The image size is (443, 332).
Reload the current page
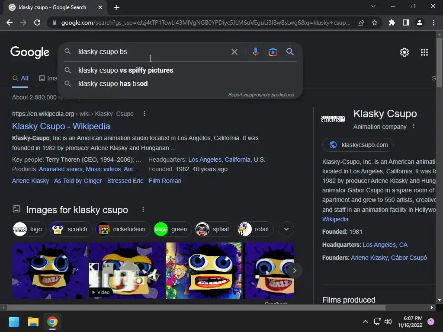[37, 22]
